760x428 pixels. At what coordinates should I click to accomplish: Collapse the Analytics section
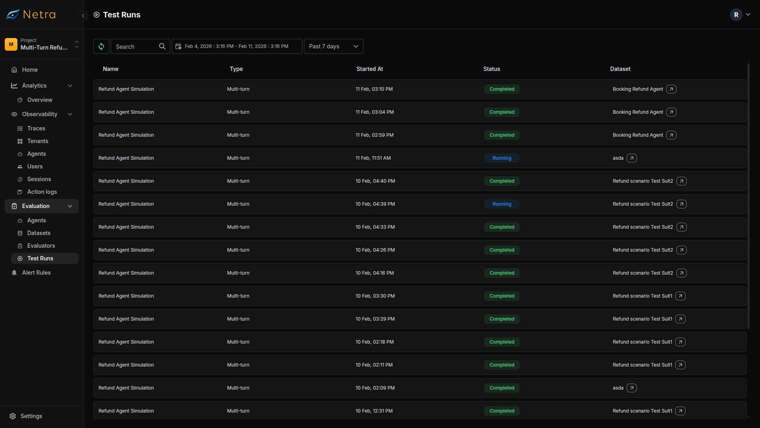70,86
